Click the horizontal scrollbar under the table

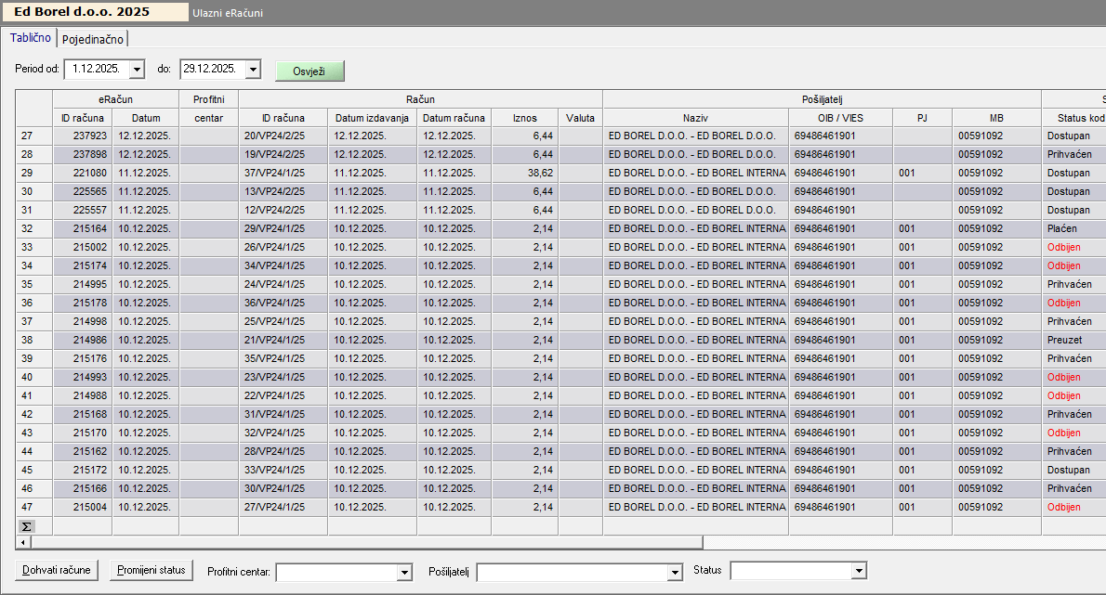(360, 542)
